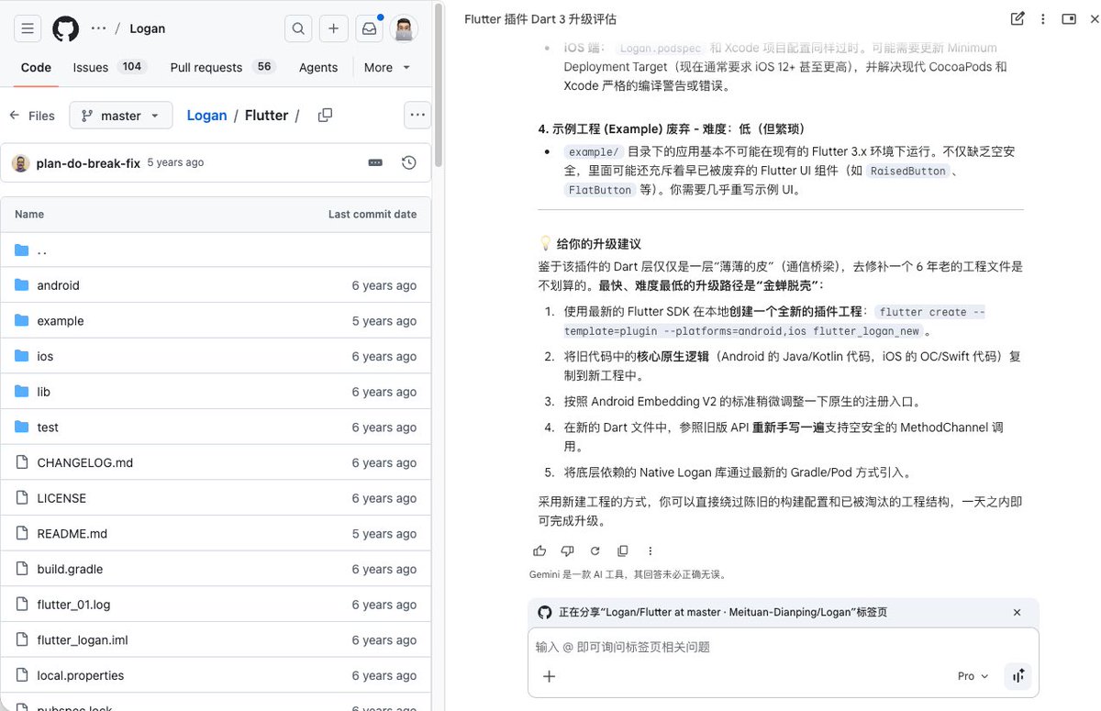Open the GitHub hamburger navigation menu

28,28
